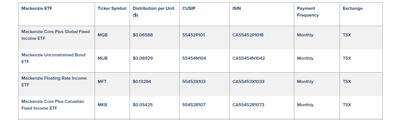Select Mackenzie Unconstrained Bond ETF name
The image size is (394, 120).
[53, 58]
